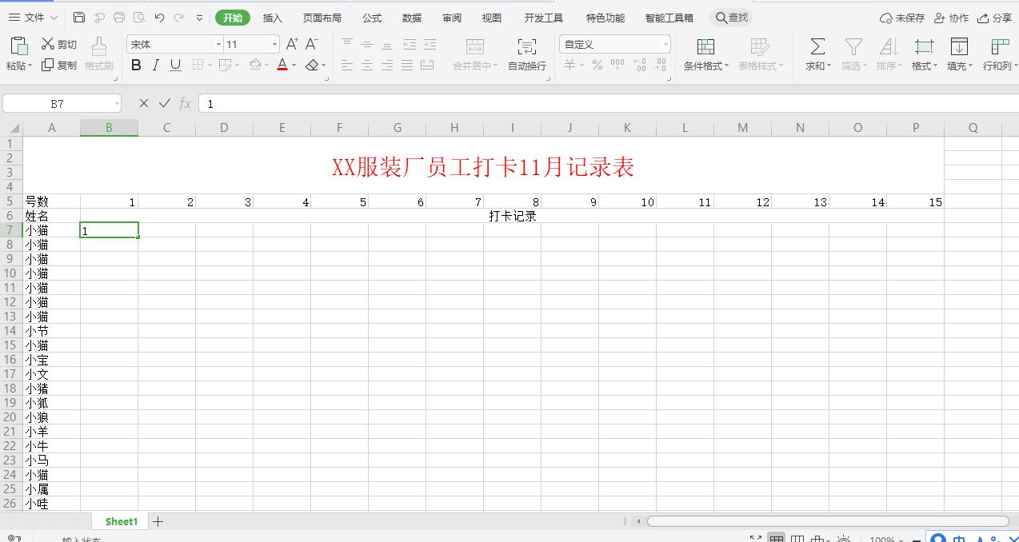
Task: Click the 填充 fill tool icon
Action: (x=958, y=53)
